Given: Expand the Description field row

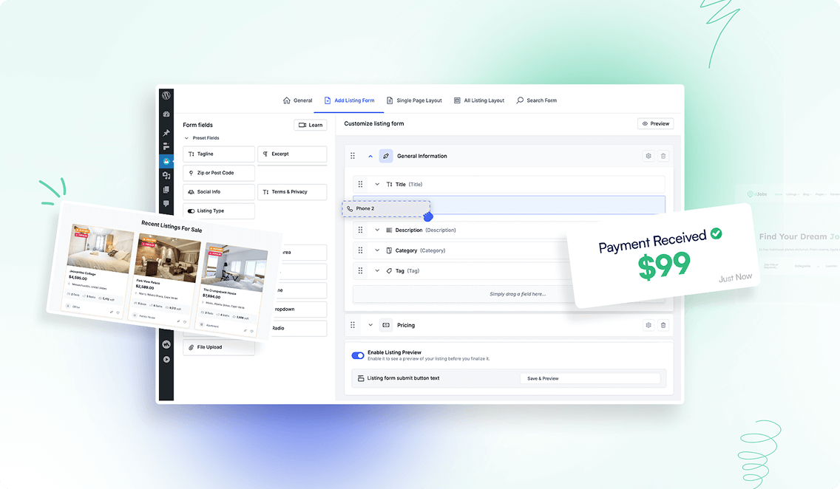Looking at the screenshot, I should [x=377, y=230].
